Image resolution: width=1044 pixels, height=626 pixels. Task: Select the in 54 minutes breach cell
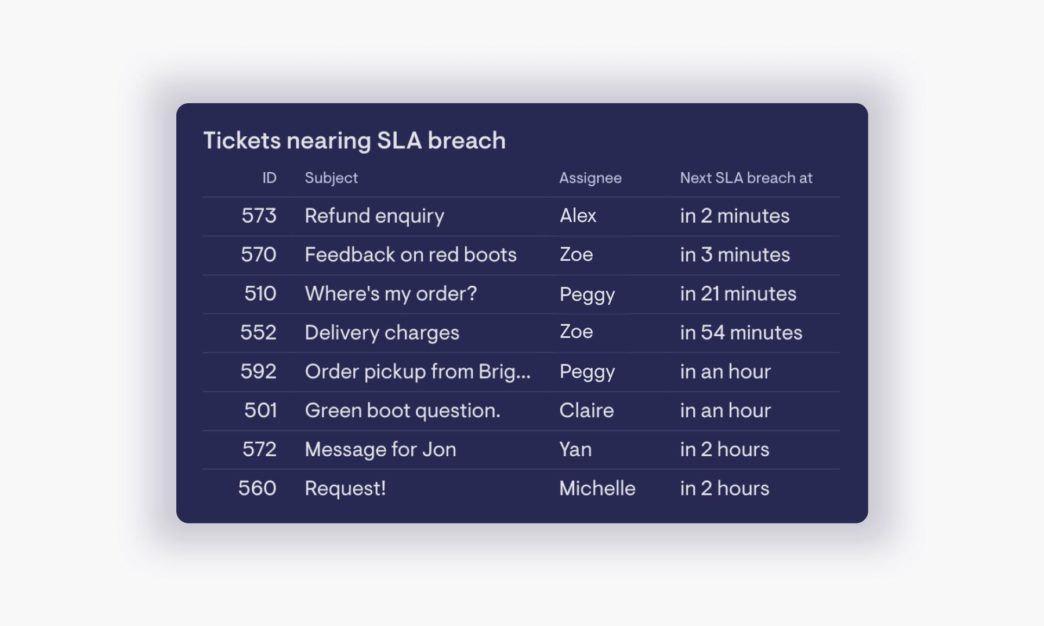(741, 333)
